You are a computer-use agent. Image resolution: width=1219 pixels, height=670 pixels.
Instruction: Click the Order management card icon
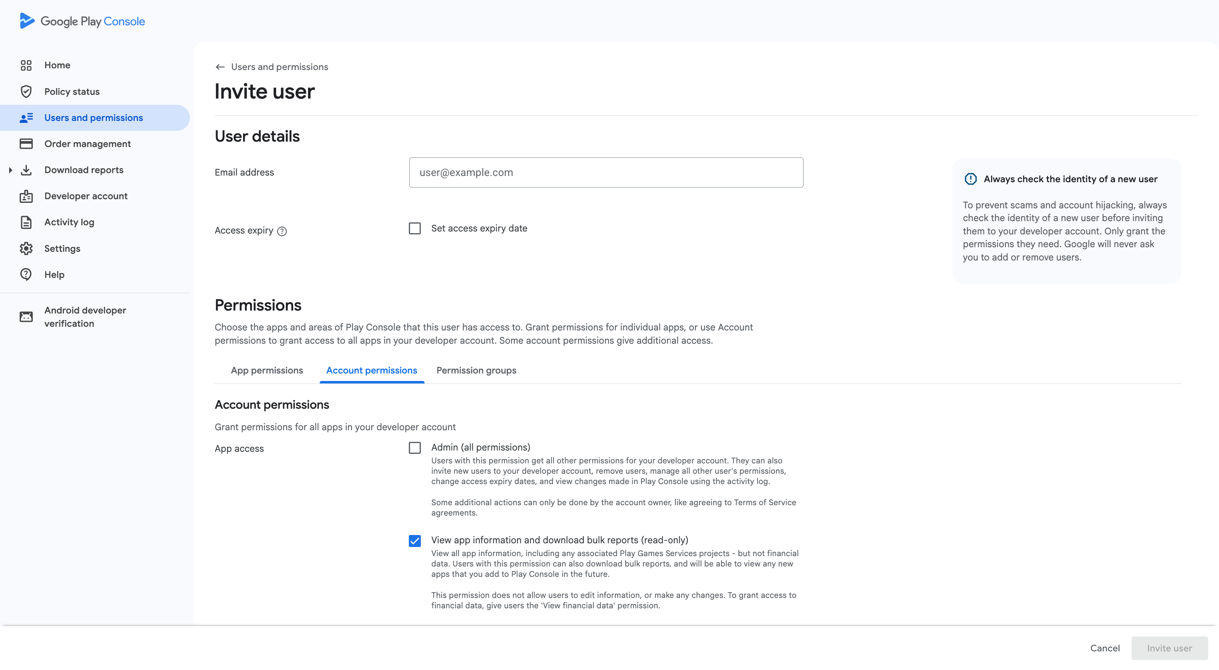click(26, 144)
